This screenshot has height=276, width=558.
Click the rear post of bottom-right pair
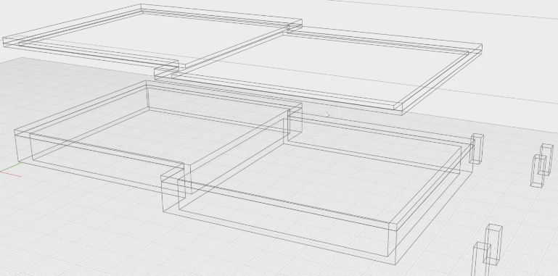[x=494, y=244]
